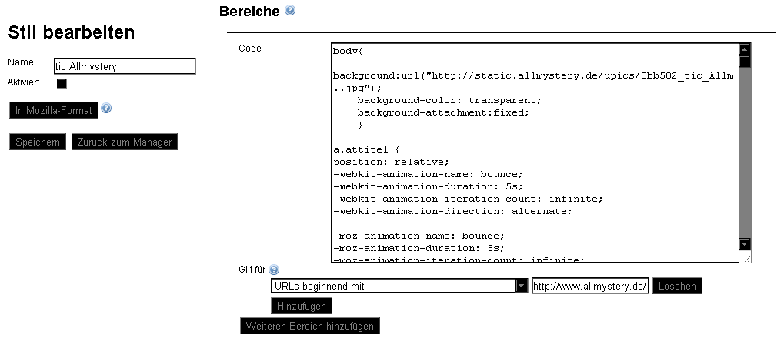Delete the URL rule with Löschen
784x352 pixels.
pyautogui.click(x=677, y=287)
